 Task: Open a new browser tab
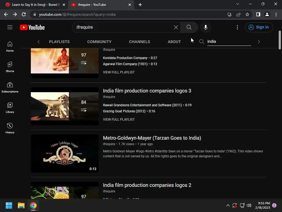click(140, 5)
